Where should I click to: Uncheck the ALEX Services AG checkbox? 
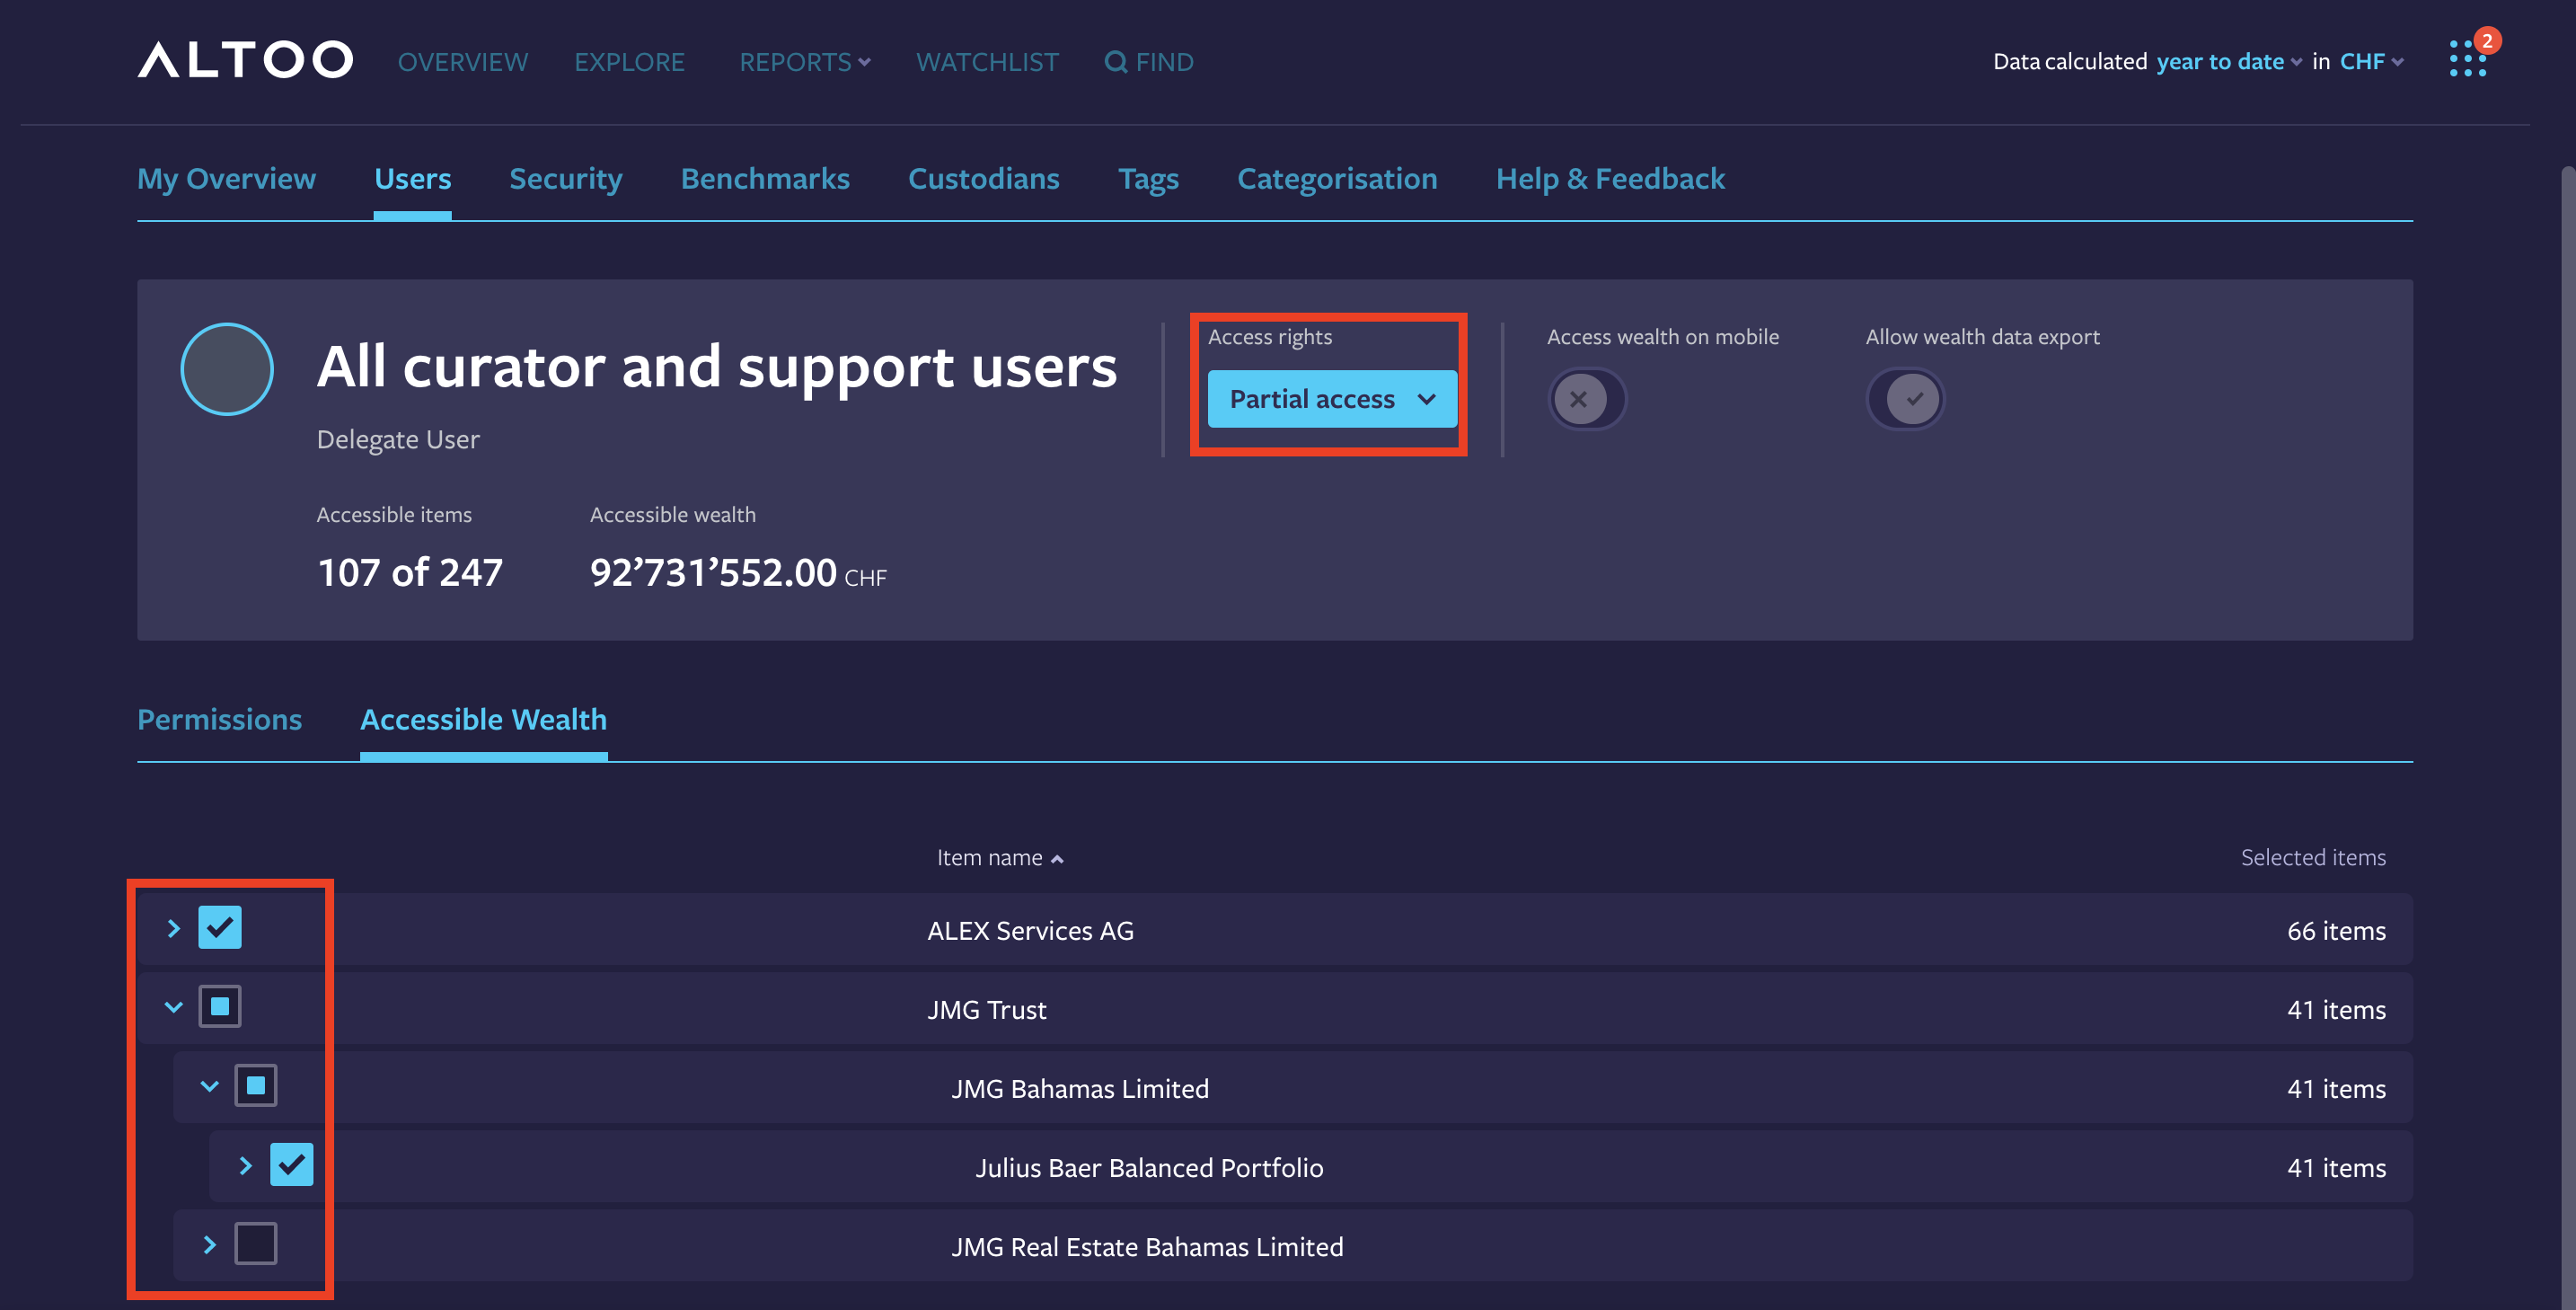tap(220, 927)
